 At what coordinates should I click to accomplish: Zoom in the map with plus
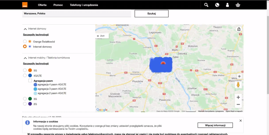pos(238,97)
